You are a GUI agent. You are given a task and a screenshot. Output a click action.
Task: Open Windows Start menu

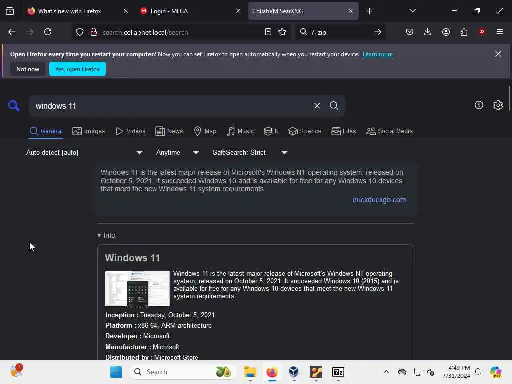pyautogui.click(x=116, y=372)
